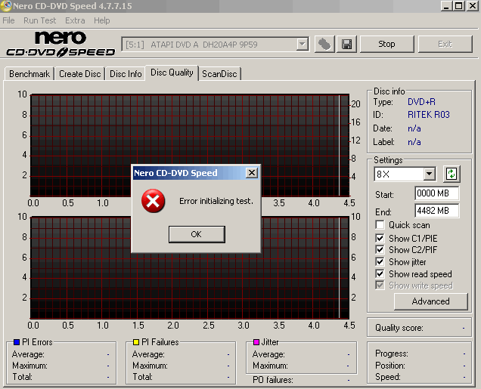The height and width of the screenshot is (389, 481).
Task: Open the Extra menu
Action: point(75,20)
